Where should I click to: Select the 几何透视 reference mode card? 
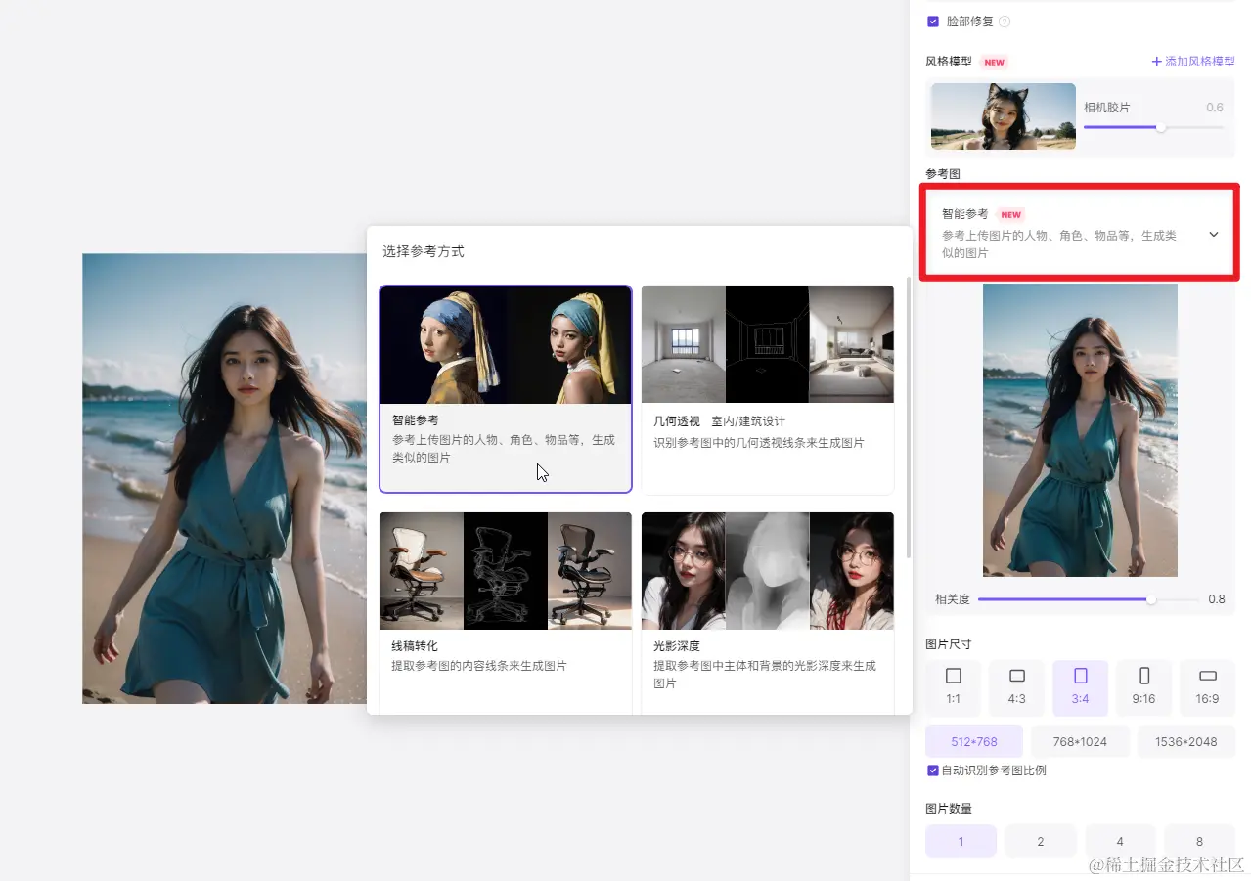click(x=767, y=389)
